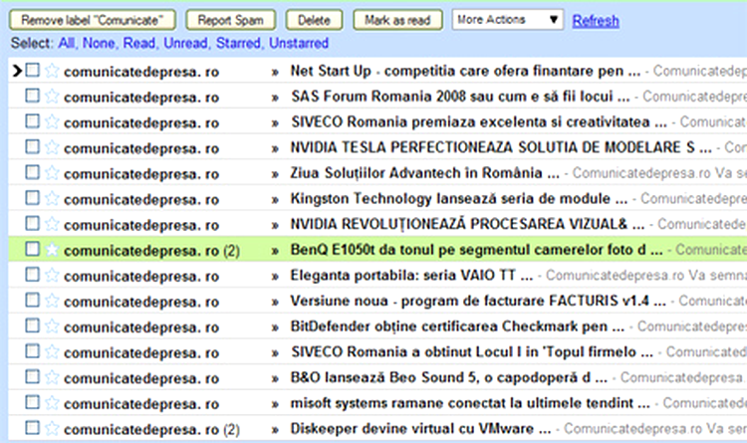Star the NVIDIA TESLA PERFECTIONEAZA email
This screenshot has height=443, width=747.
tap(52, 147)
